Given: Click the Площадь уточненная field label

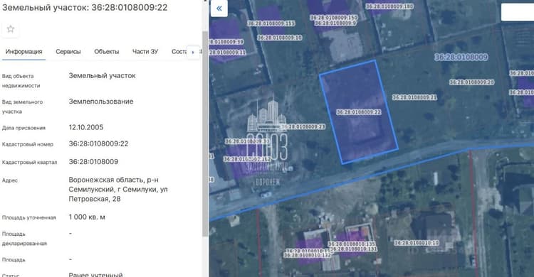Looking at the screenshot, I should 29,217.
